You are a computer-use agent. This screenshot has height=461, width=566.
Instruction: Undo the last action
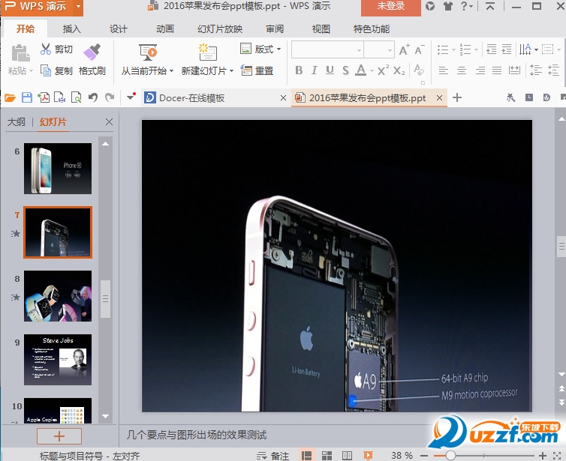point(93,97)
